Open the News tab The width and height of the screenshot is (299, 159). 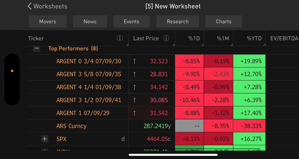pos(90,21)
